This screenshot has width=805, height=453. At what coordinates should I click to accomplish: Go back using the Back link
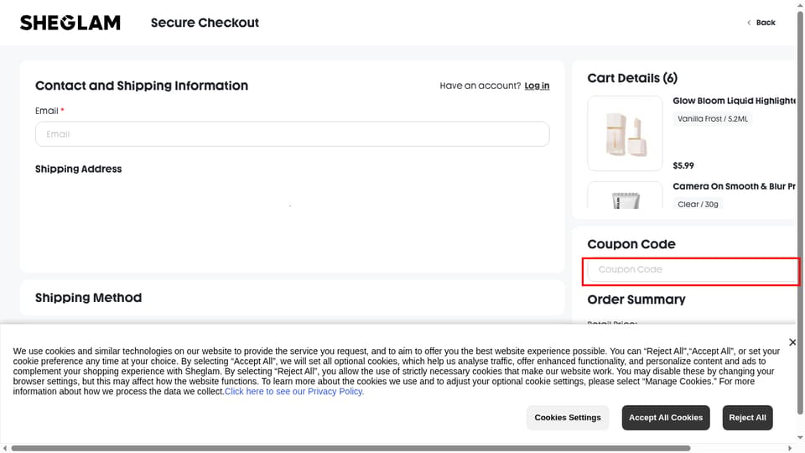pos(761,23)
